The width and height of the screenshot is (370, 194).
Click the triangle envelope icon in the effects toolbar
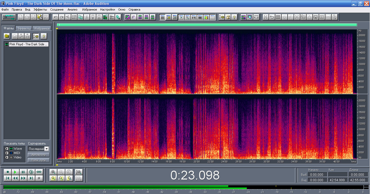click(x=309, y=17)
